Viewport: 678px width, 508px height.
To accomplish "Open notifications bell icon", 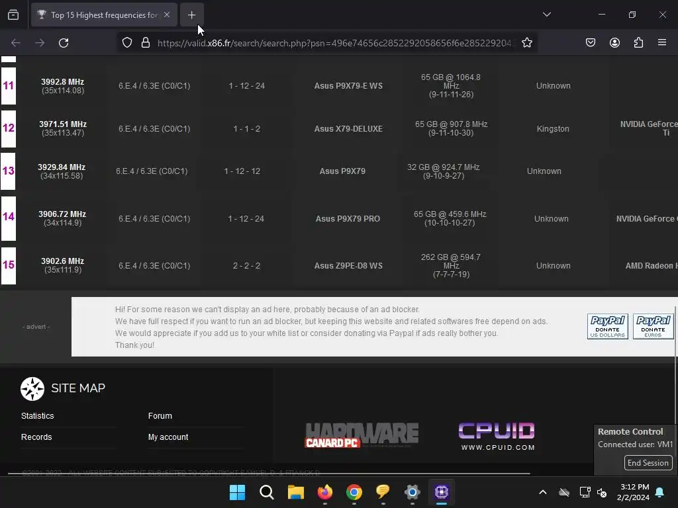I will point(660,492).
